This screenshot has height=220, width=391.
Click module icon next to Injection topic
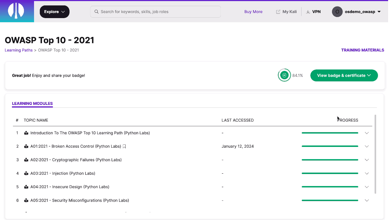26,173
